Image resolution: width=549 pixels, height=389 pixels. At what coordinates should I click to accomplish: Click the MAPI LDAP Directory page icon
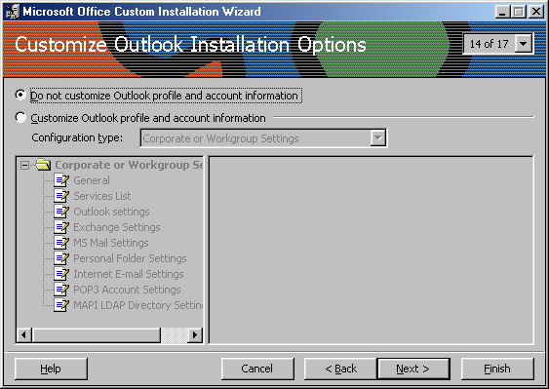[x=61, y=305]
